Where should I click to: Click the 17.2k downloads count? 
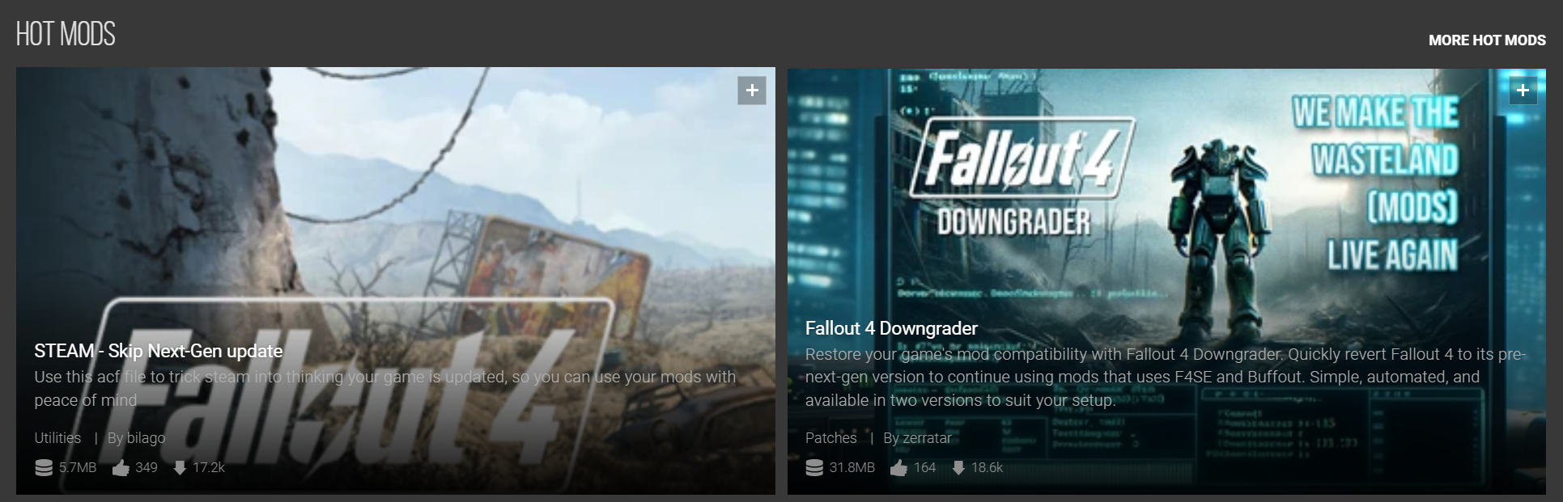(x=209, y=468)
